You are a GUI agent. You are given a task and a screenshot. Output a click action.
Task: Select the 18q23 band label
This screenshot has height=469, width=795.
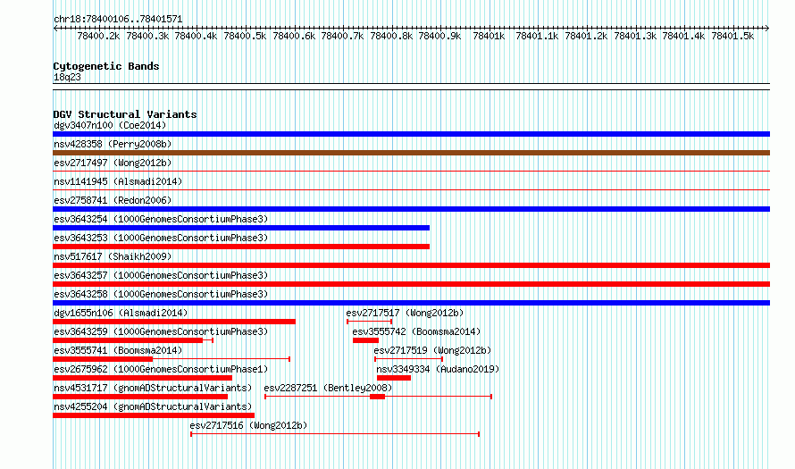tap(67, 77)
